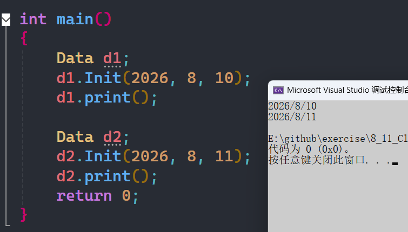Click the 'main' function name
Image resolution: width=408 pixels, height=232 pixels.
click(x=75, y=19)
